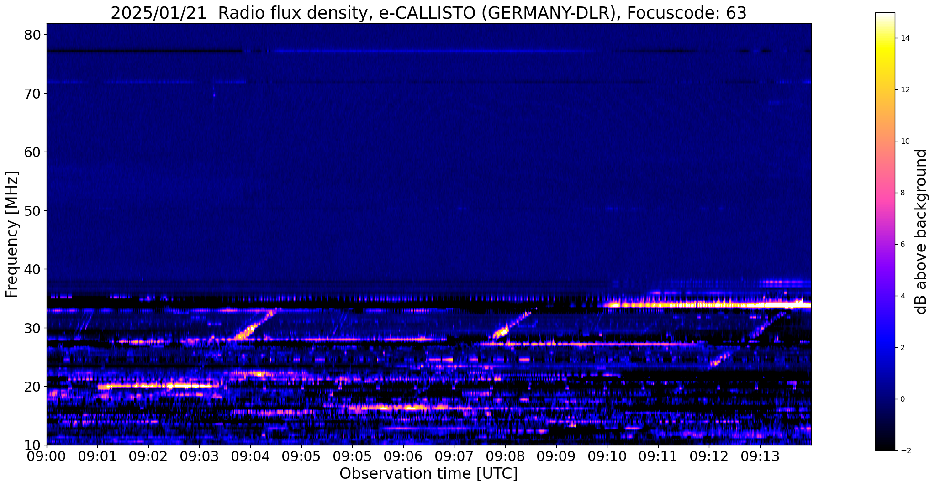Click the 'Observation time [UTC]' axis label

pyautogui.click(x=428, y=474)
